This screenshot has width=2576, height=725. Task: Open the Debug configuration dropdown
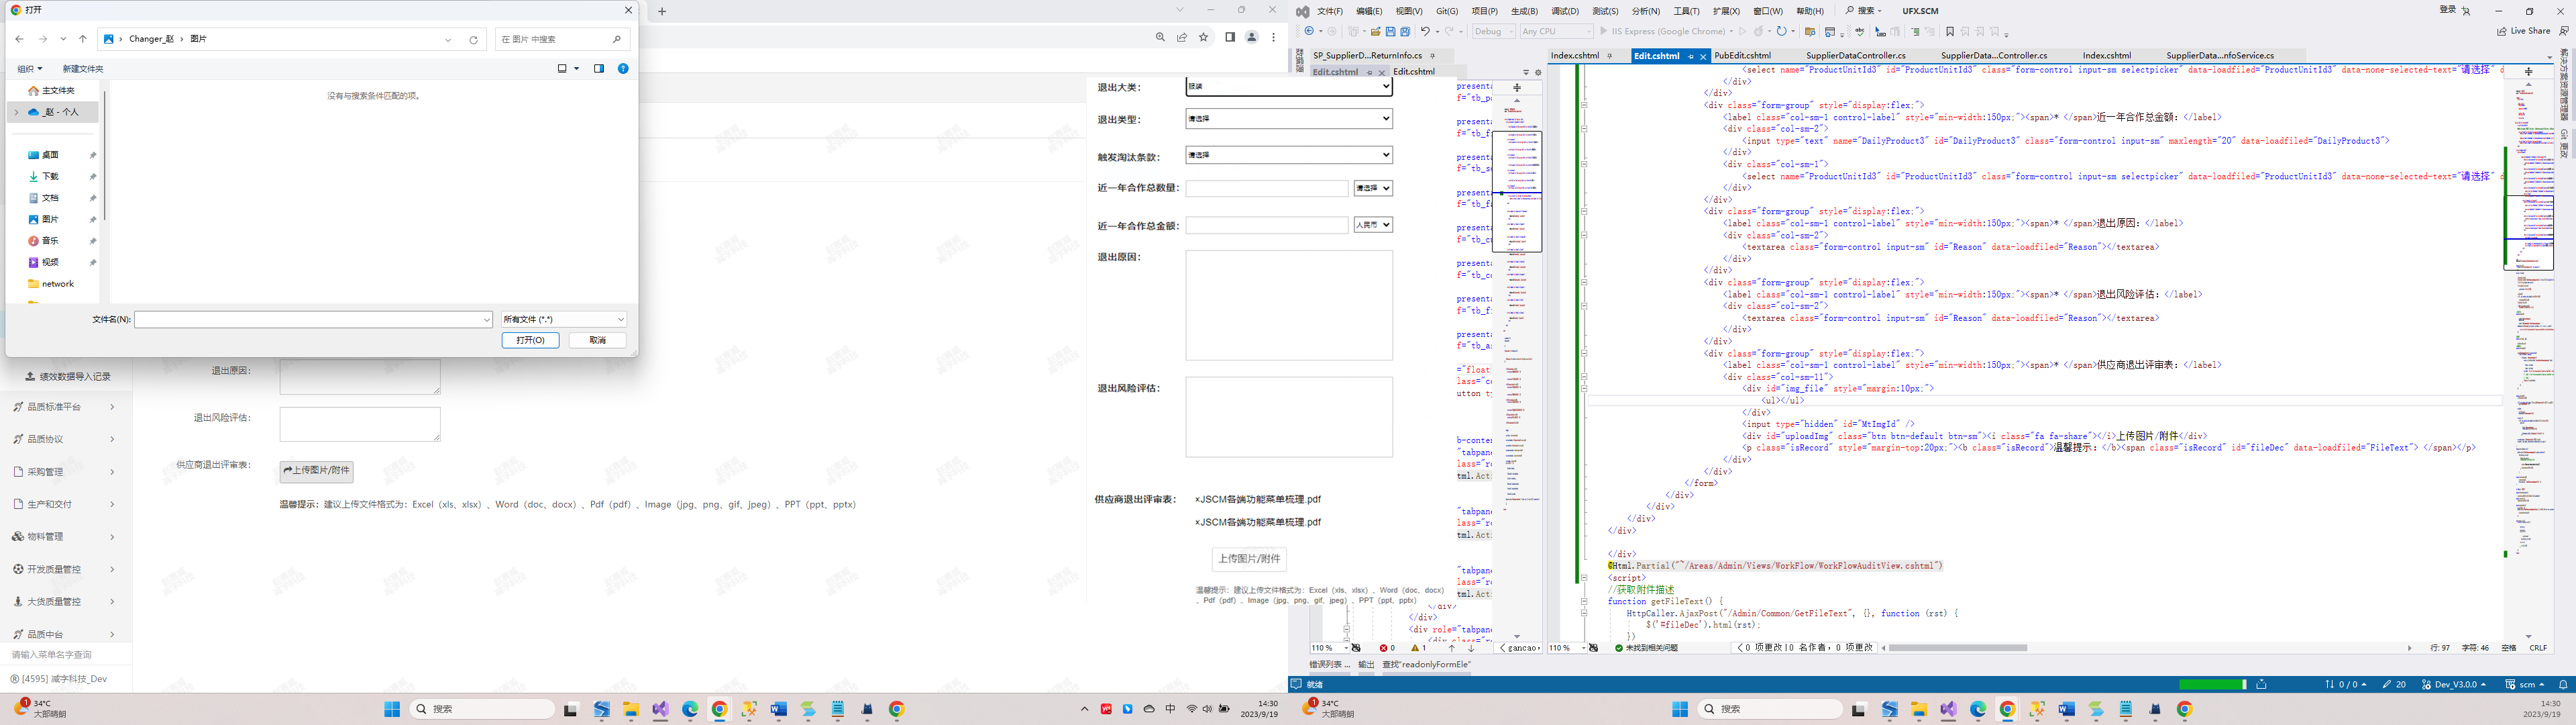pyautogui.click(x=1494, y=32)
